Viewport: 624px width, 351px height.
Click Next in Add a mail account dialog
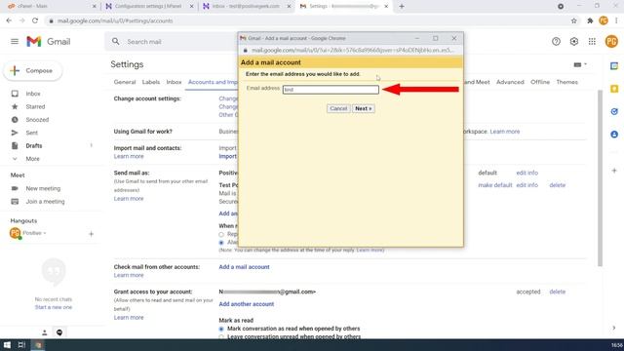364,108
